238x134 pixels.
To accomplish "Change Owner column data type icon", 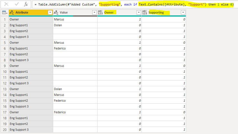I will point(100,12).
